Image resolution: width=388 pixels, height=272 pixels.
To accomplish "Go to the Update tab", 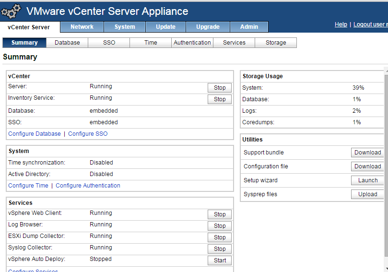I will click(165, 27).
